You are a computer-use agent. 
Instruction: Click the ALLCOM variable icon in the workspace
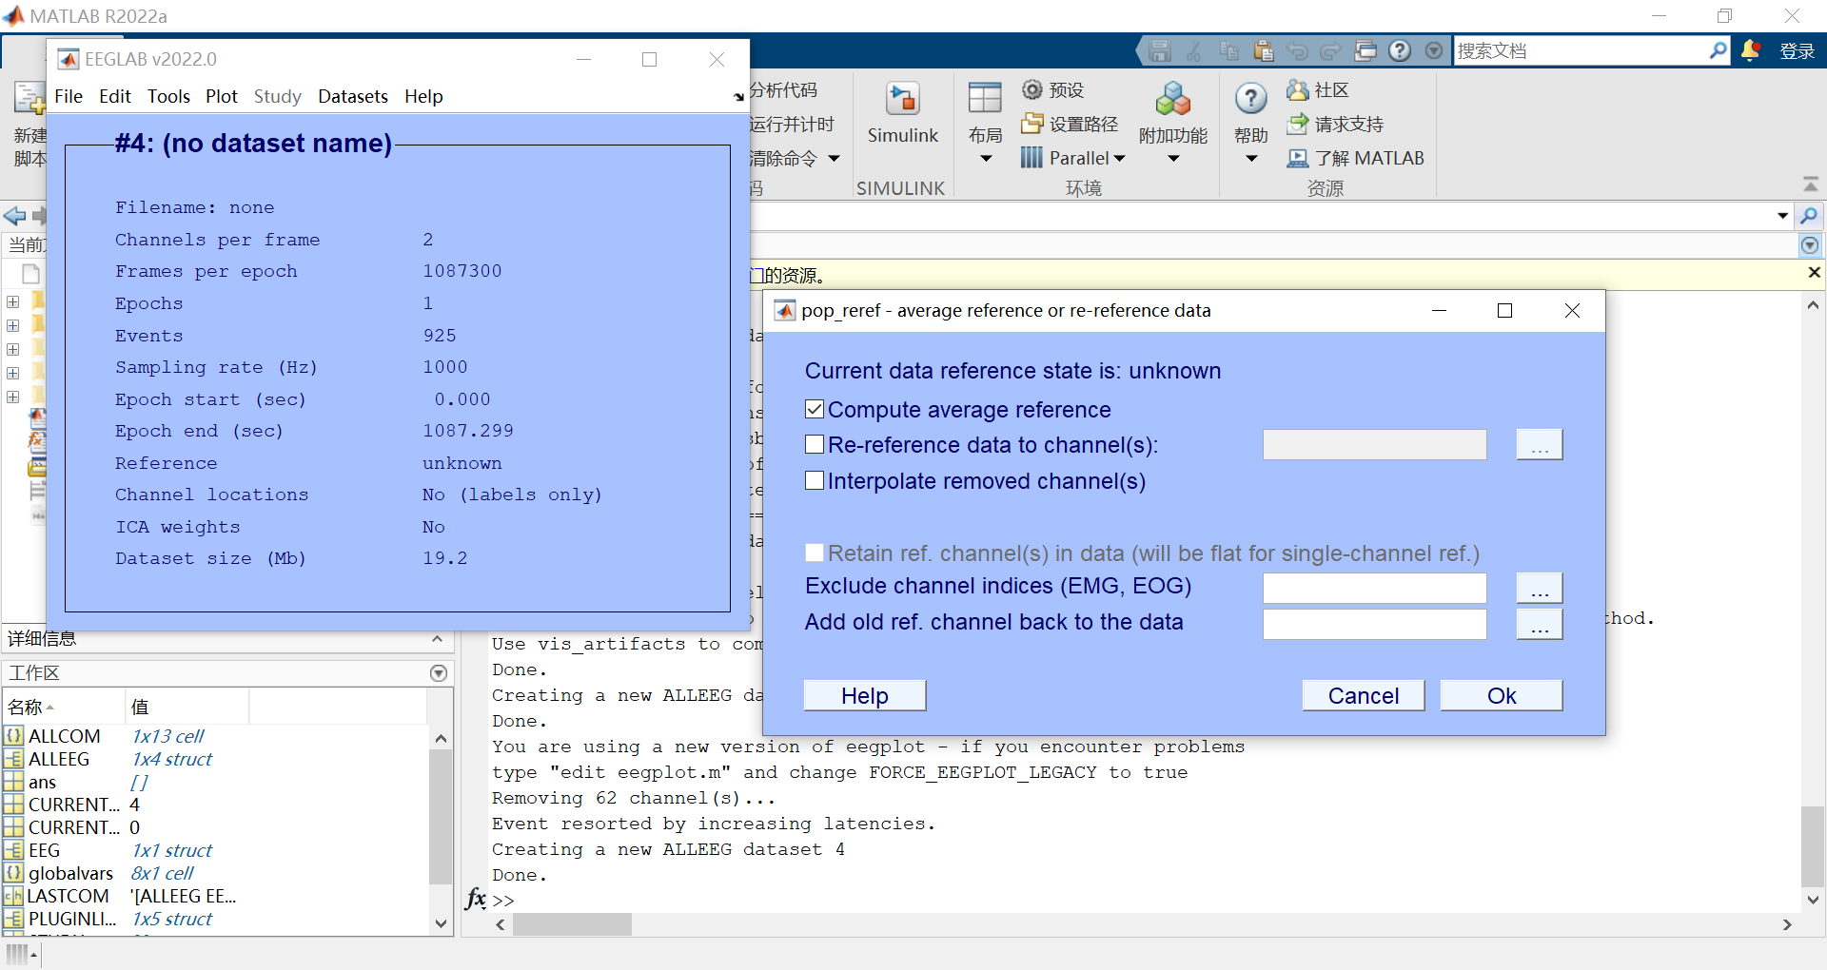(13, 736)
